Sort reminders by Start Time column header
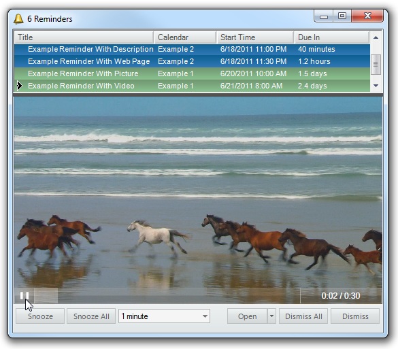This screenshot has height=349, width=398. [255, 37]
